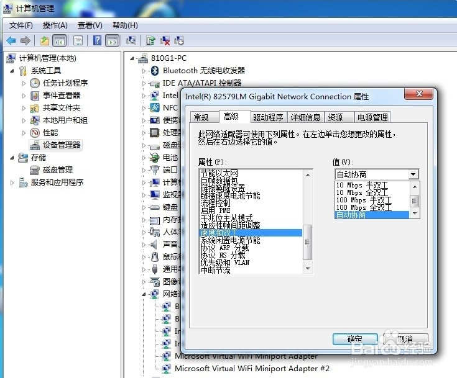Switch to the 资源 tab
Viewport: 457px width, 378px height.
tap(338, 117)
